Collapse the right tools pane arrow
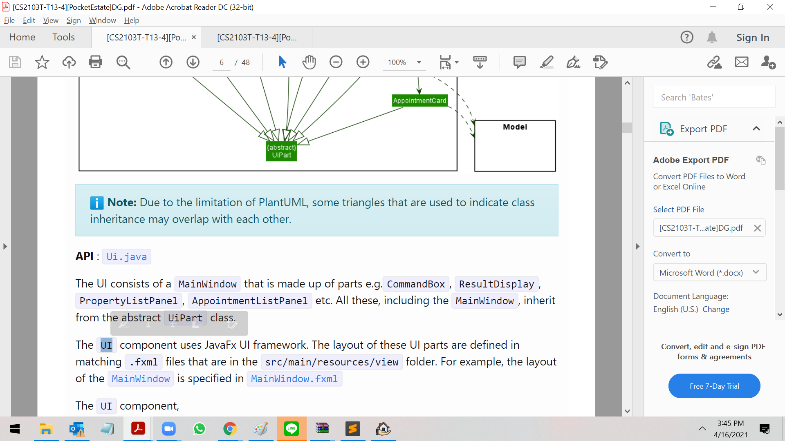 (x=637, y=246)
